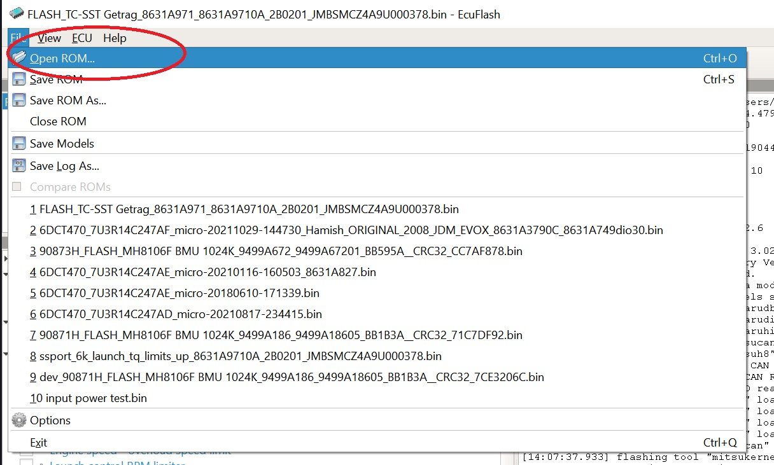This screenshot has height=465, width=774.
Task: Click the EcuFlash chip icon in title bar
Action: 17,14
